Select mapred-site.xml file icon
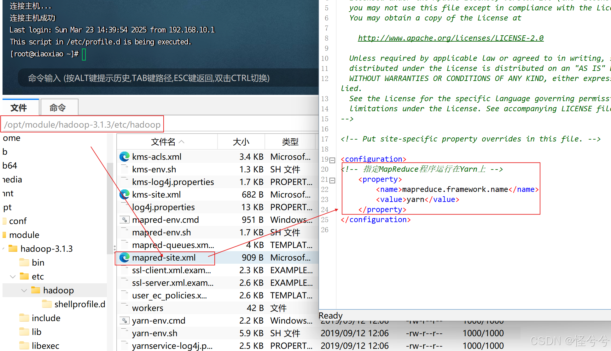The width and height of the screenshot is (611, 351). click(x=125, y=257)
